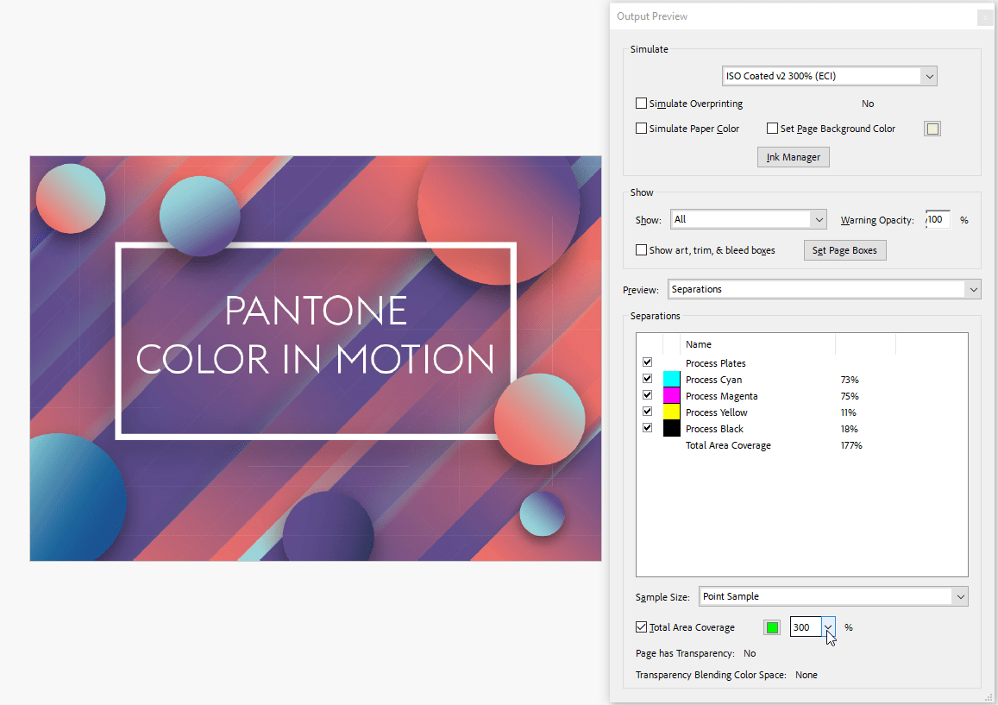The width and height of the screenshot is (998, 705).
Task: Uncheck the Total Area Coverage checkbox
Action: [x=641, y=627]
